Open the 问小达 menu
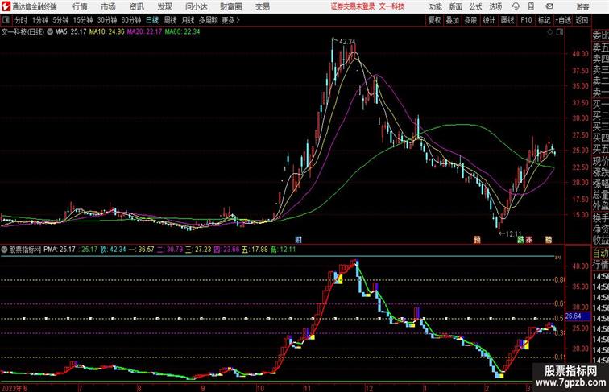The width and height of the screenshot is (609, 392). pos(196,6)
